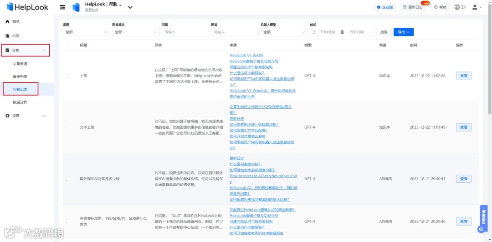Image resolution: width=492 pixels, height=242 pixels.
Task: Open link 如何开启文章禁止复制
Action: [x=247, y=136]
